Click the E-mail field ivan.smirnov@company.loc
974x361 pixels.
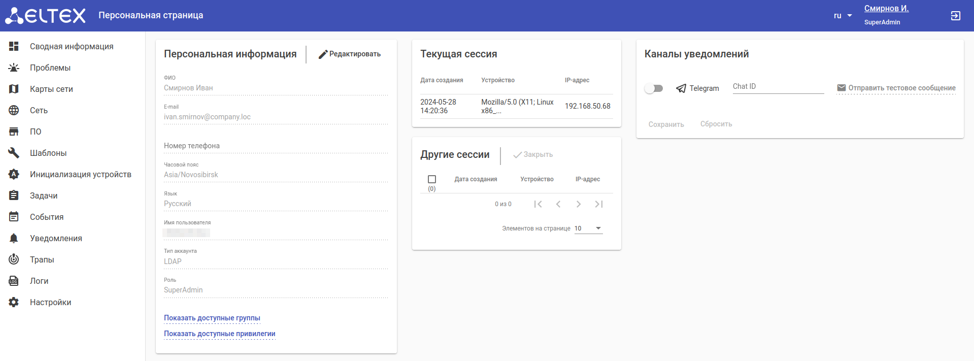[276, 117]
